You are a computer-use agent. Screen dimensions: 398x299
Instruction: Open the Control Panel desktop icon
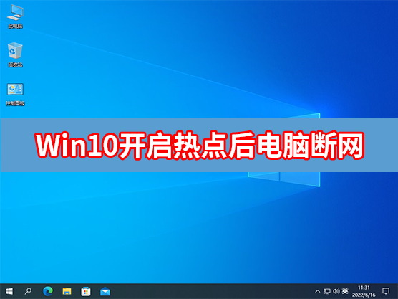(x=15, y=94)
